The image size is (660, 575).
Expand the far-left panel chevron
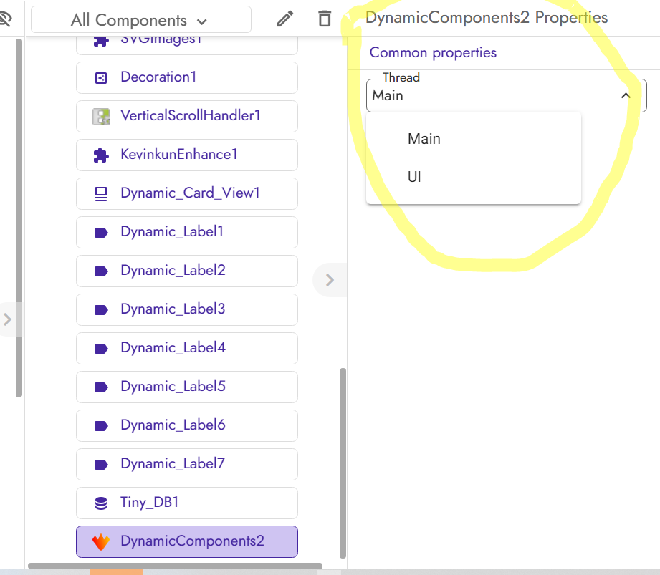(6, 320)
